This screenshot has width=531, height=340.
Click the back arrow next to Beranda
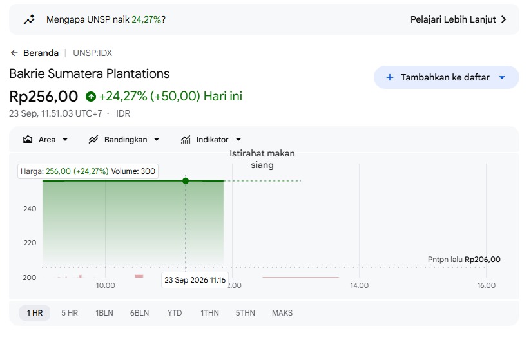click(14, 53)
